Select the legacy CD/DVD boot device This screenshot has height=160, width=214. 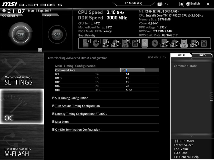[x=155, y=43]
